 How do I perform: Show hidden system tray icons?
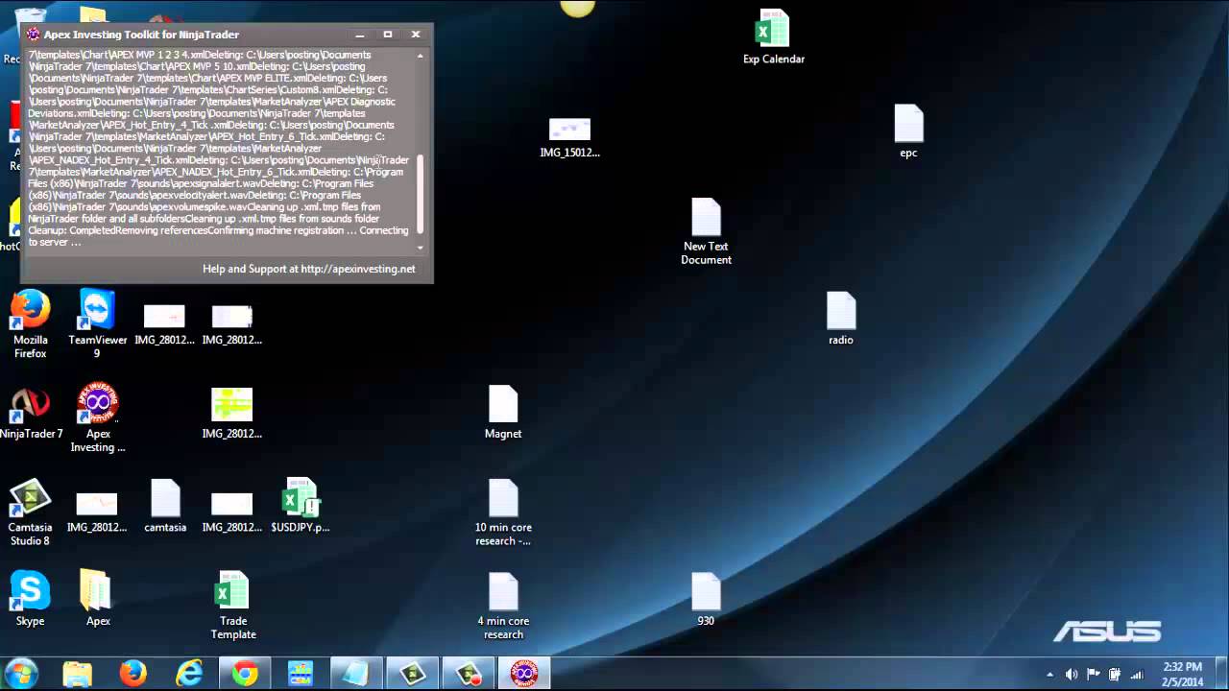1049,675
